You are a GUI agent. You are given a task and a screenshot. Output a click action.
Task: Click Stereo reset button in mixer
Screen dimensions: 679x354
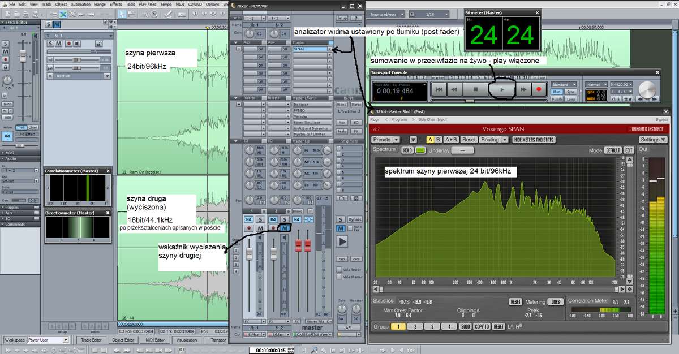pyautogui.click(x=356, y=105)
